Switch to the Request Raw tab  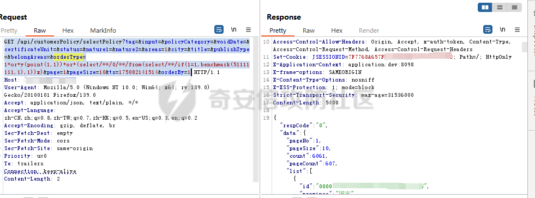click(40, 30)
